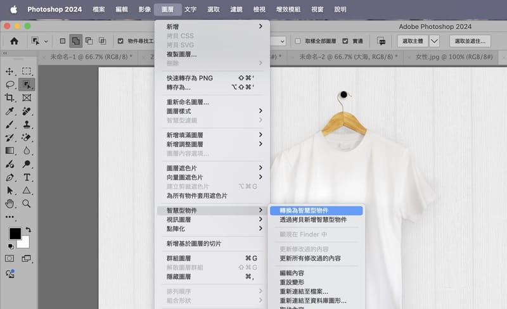Expand the 新增 submenu
Screen dimensions: 507x309
click(x=214, y=27)
